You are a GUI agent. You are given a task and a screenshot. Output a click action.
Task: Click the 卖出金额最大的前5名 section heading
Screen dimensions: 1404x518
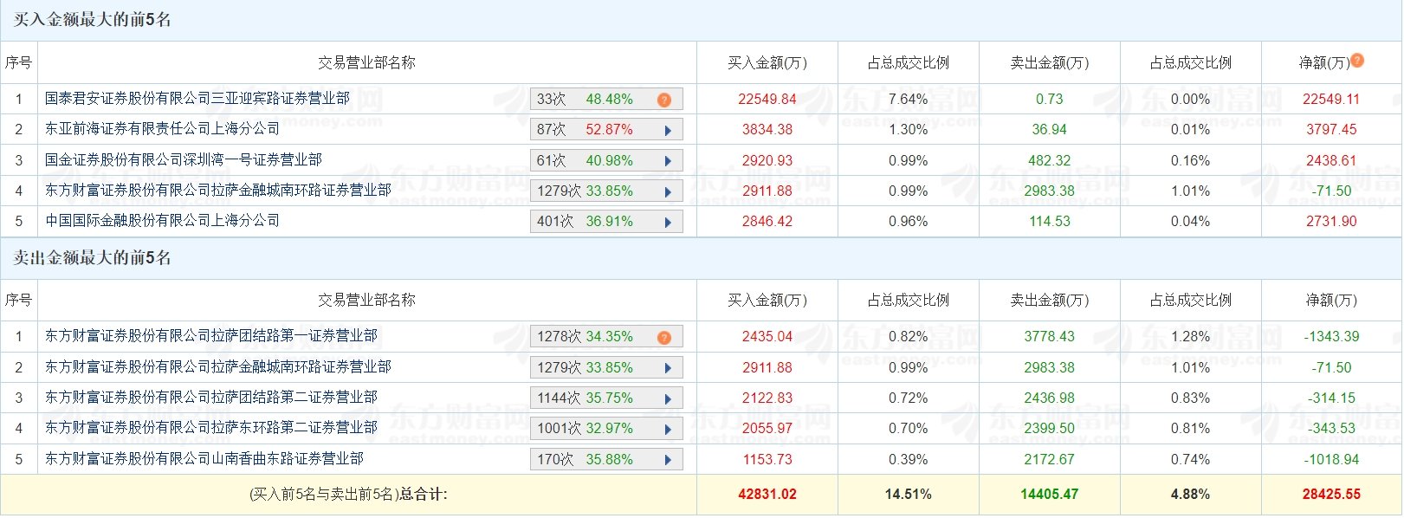[92, 258]
